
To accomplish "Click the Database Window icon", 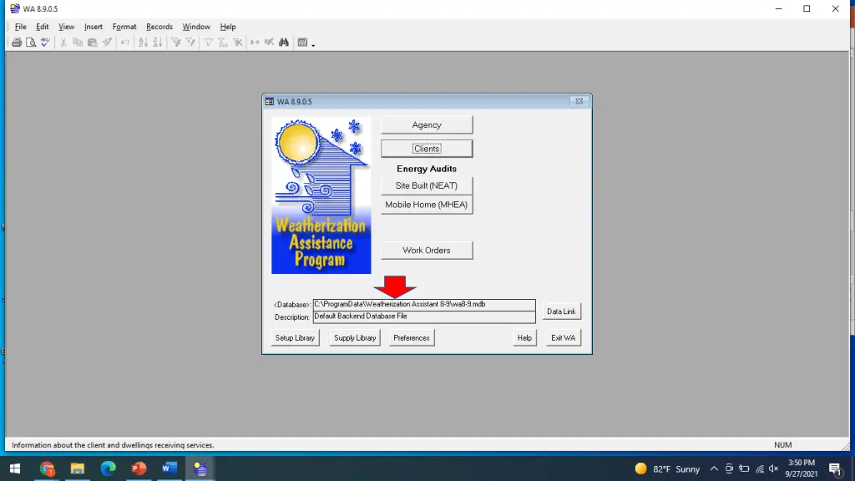I will (x=302, y=42).
